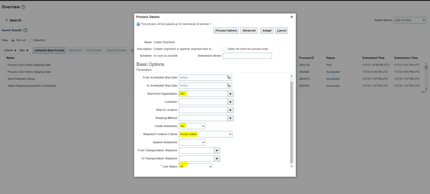Click the Submit button
Viewport: 430px width, 194px height.
point(266,31)
